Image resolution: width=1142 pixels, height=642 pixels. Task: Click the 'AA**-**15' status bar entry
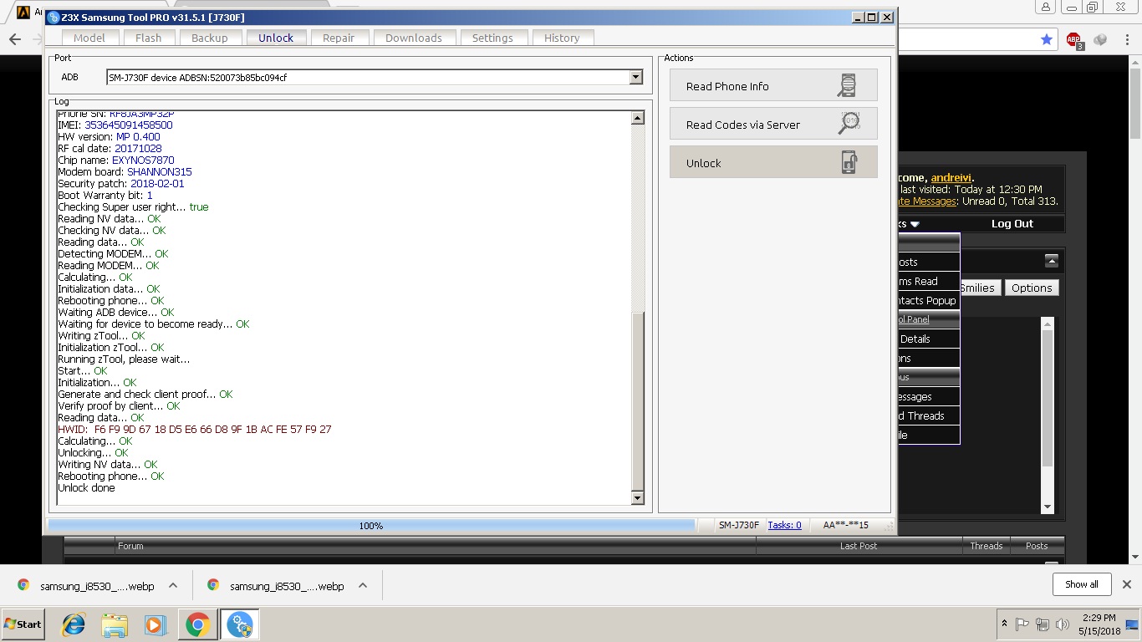pos(846,525)
